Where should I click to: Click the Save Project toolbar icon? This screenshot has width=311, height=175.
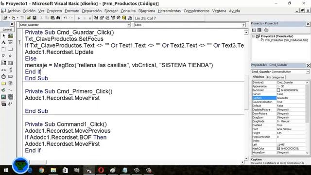35,18
